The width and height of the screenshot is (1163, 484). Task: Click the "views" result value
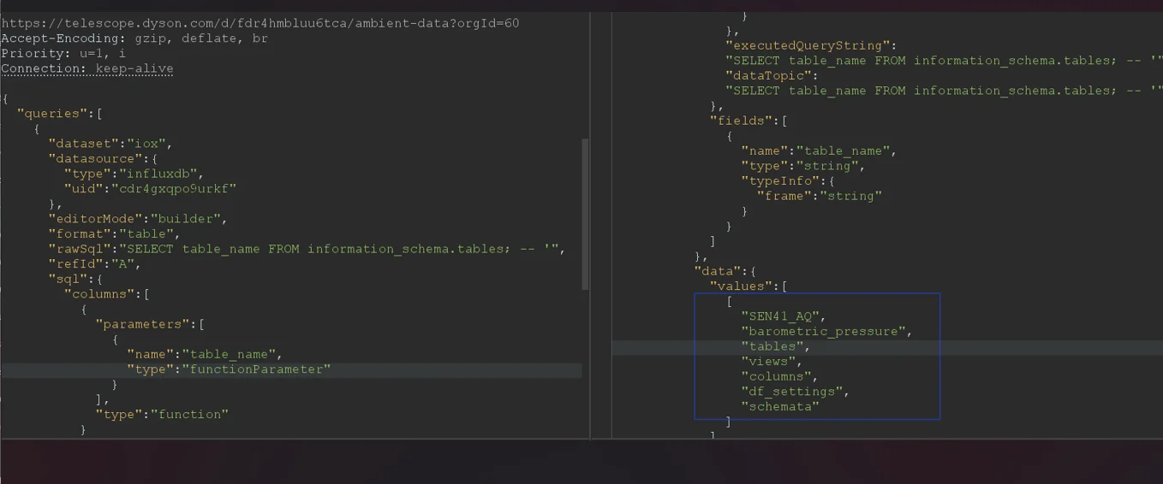pyautogui.click(x=772, y=361)
